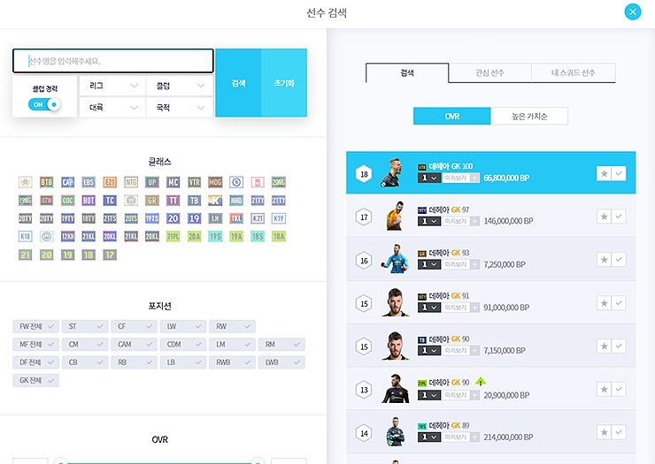The width and height of the screenshot is (655, 464).
Task: Select the TC class icon
Action: [110, 201]
